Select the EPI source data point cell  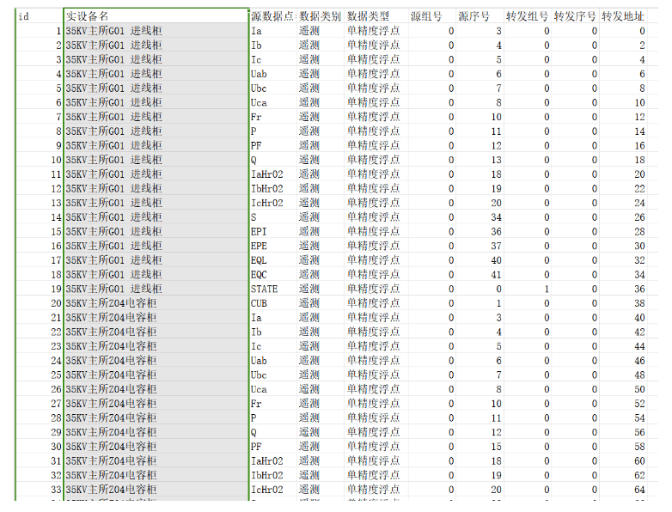pyautogui.click(x=259, y=231)
